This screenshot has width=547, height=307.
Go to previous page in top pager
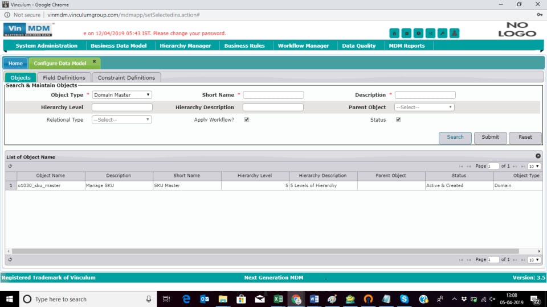click(469, 167)
